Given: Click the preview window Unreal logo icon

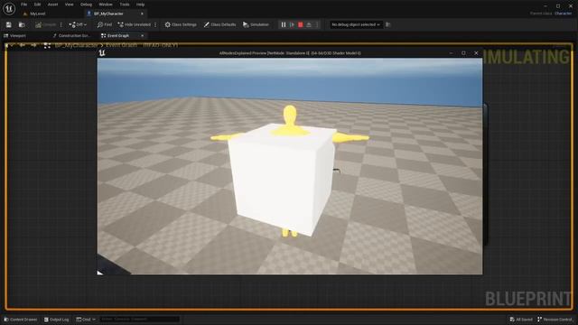Looking at the screenshot, I should [x=102, y=53].
